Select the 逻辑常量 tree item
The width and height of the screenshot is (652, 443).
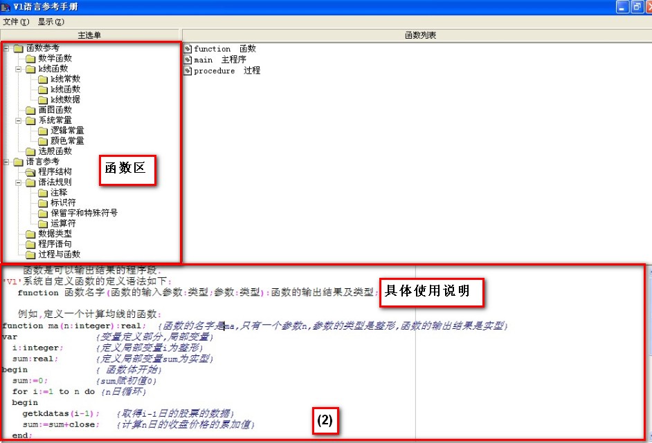(x=67, y=131)
